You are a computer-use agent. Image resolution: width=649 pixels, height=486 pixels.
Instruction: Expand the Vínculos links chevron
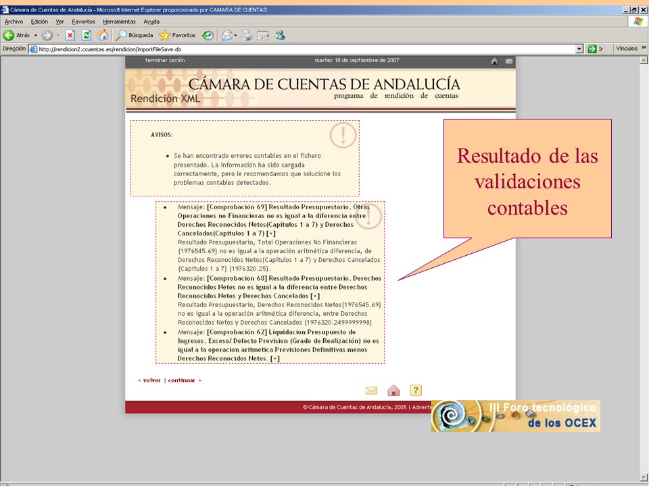[x=644, y=48]
